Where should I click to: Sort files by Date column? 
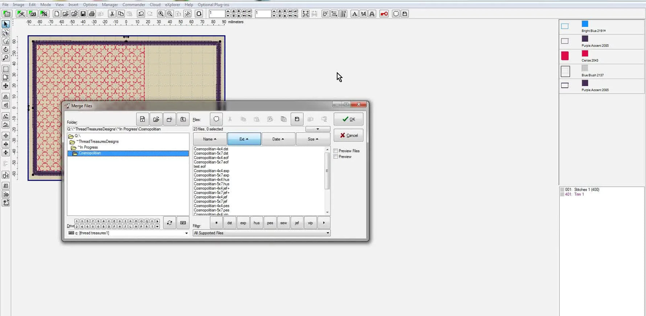point(278,139)
